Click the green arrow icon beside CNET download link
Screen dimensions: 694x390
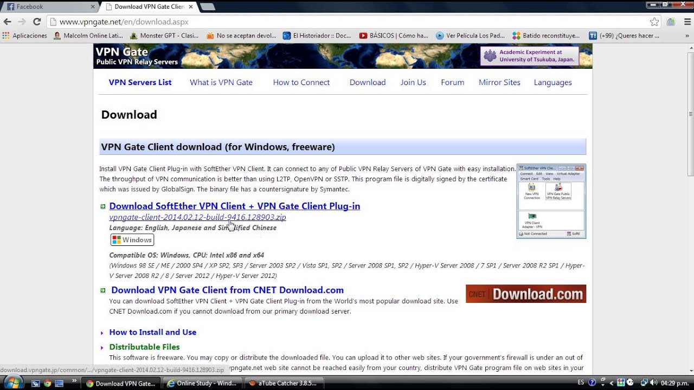(103, 290)
